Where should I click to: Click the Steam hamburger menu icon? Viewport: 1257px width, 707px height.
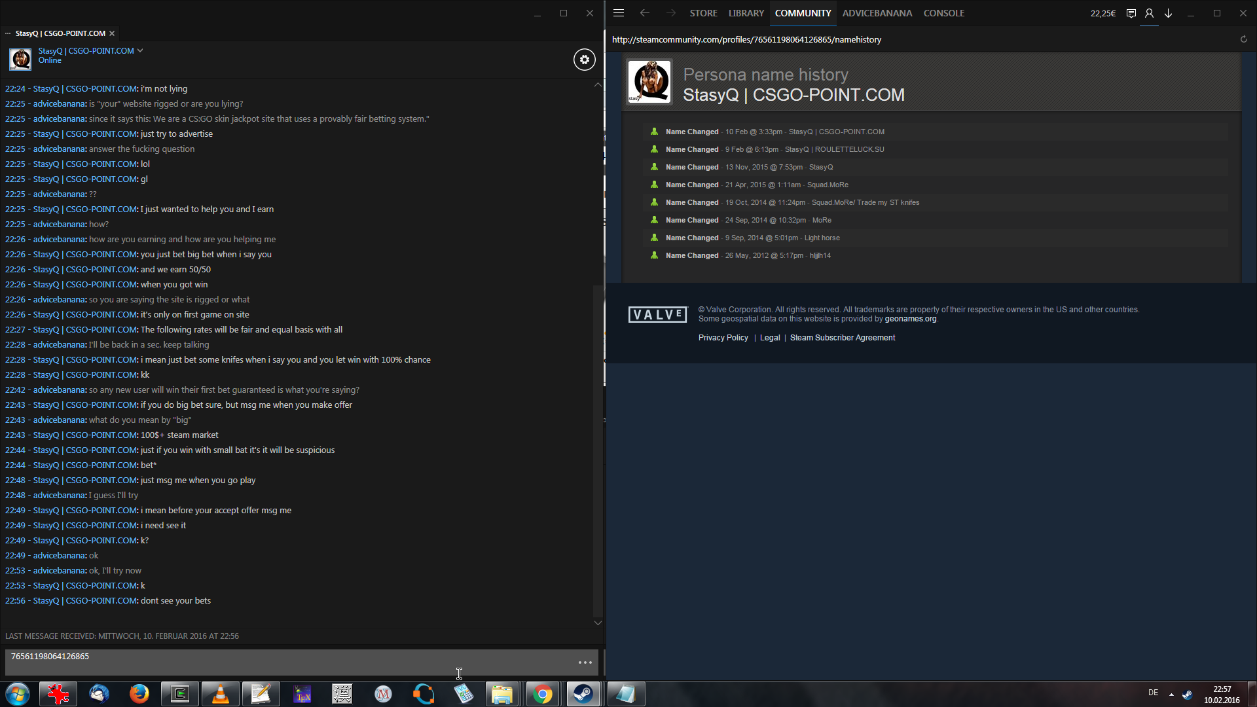(619, 13)
